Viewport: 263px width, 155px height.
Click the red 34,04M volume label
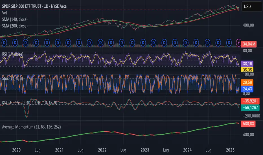point(248,43)
